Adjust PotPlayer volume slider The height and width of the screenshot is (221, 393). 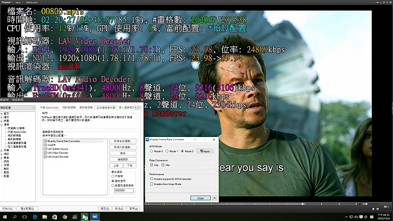click(366, 204)
